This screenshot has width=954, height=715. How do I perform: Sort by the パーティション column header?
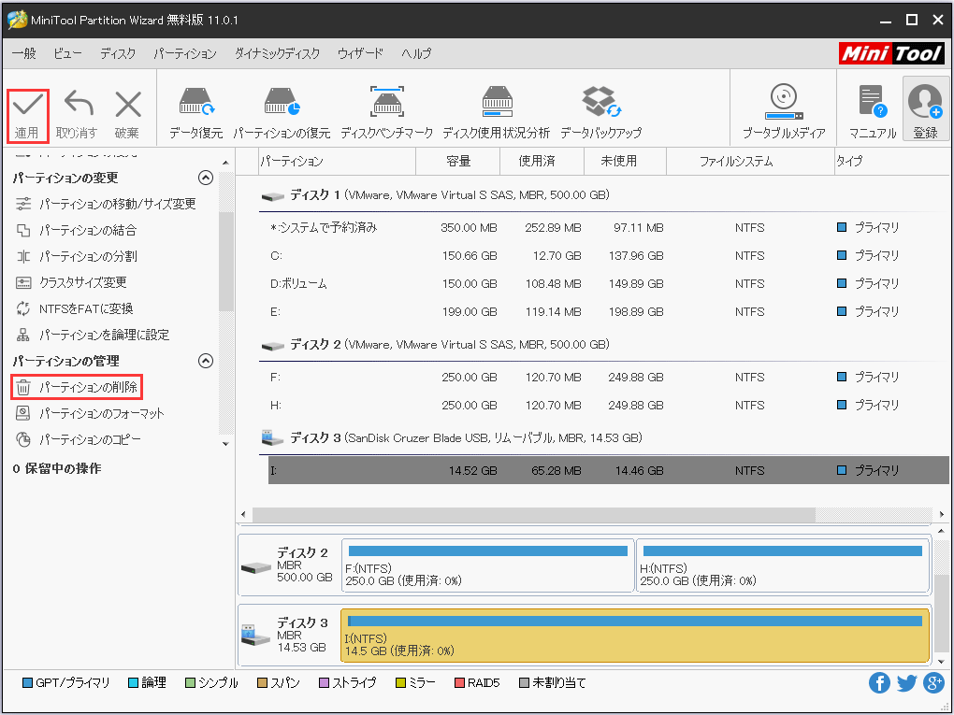point(337,161)
